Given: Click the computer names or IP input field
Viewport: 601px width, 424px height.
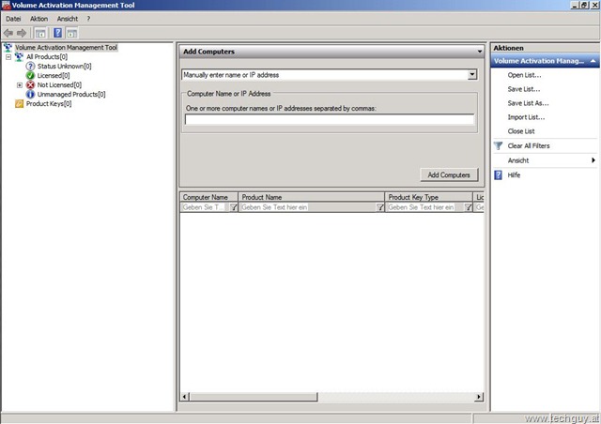Looking at the screenshot, I should (x=330, y=119).
